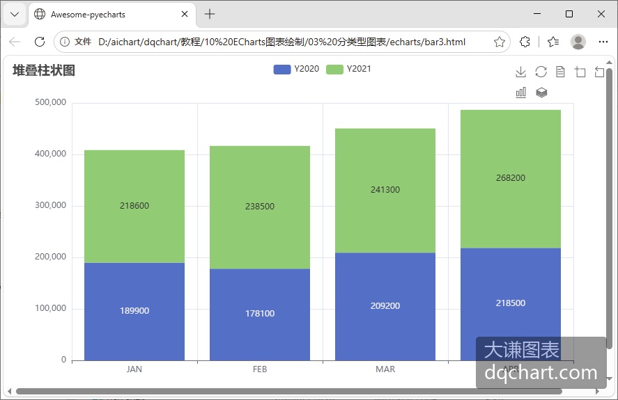Click the address bar URL field
Viewport: 618px width, 400px height.
point(281,42)
